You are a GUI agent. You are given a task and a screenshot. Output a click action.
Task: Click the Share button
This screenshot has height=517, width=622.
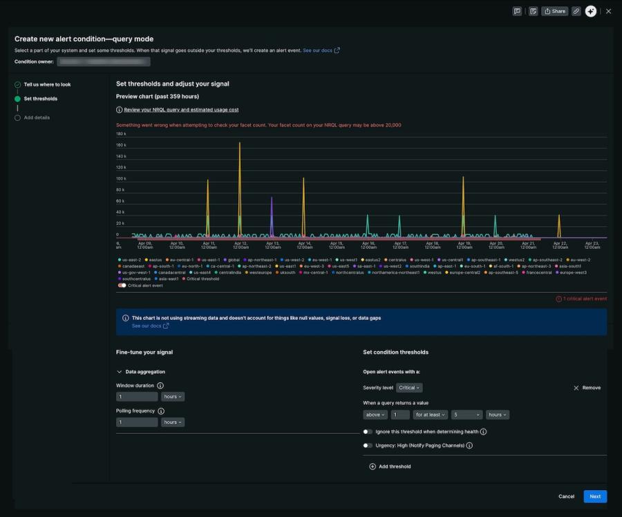click(554, 11)
